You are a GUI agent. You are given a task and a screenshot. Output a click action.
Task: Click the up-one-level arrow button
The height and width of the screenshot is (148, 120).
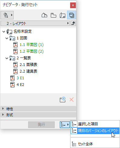pyautogui.click(x=73, y=23)
